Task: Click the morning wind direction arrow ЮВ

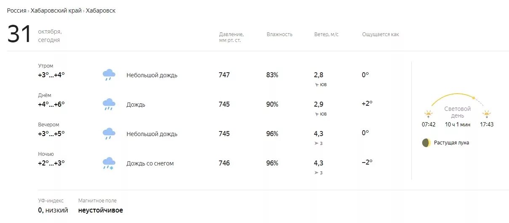Action: click(x=317, y=85)
